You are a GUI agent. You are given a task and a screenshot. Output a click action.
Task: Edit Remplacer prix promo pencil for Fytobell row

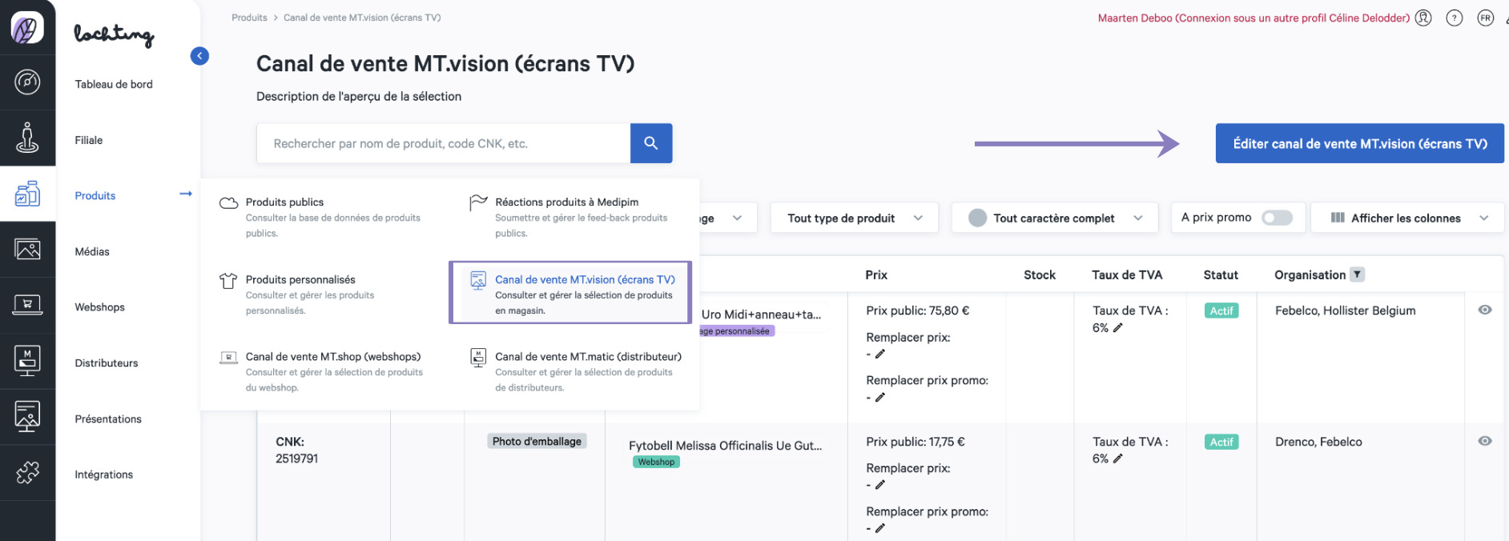pos(880,527)
